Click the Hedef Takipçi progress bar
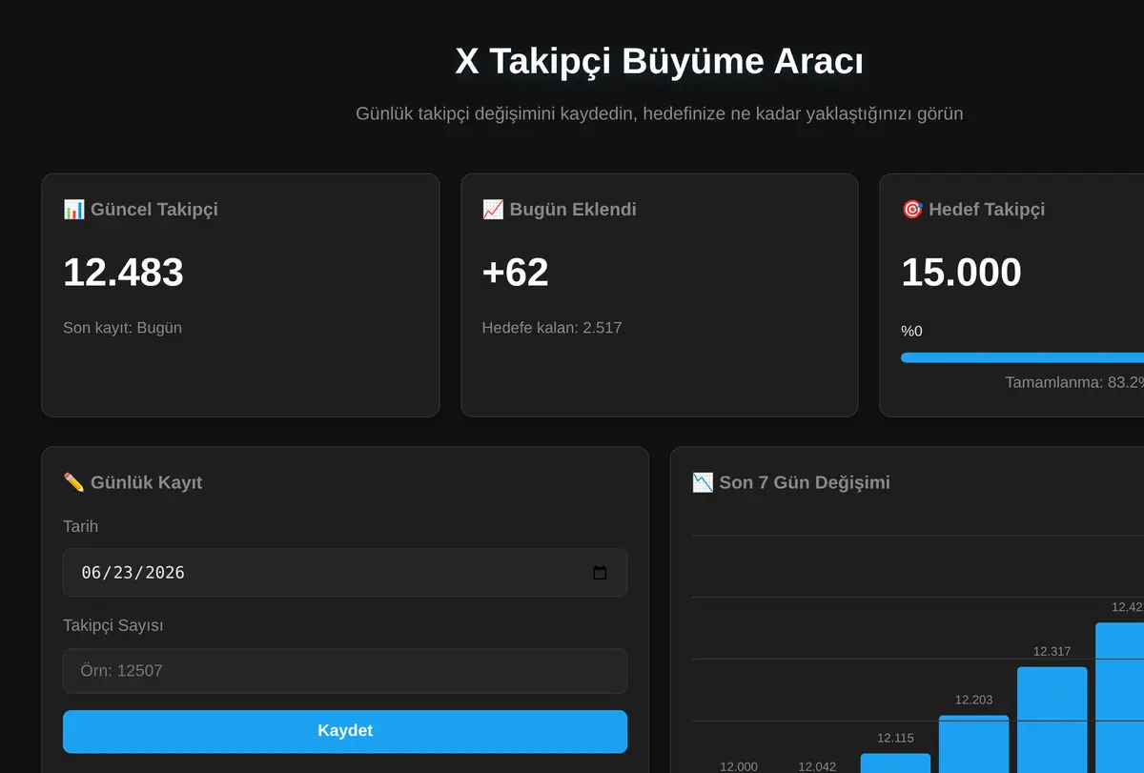This screenshot has width=1144, height=773. tap(1022, 357)
